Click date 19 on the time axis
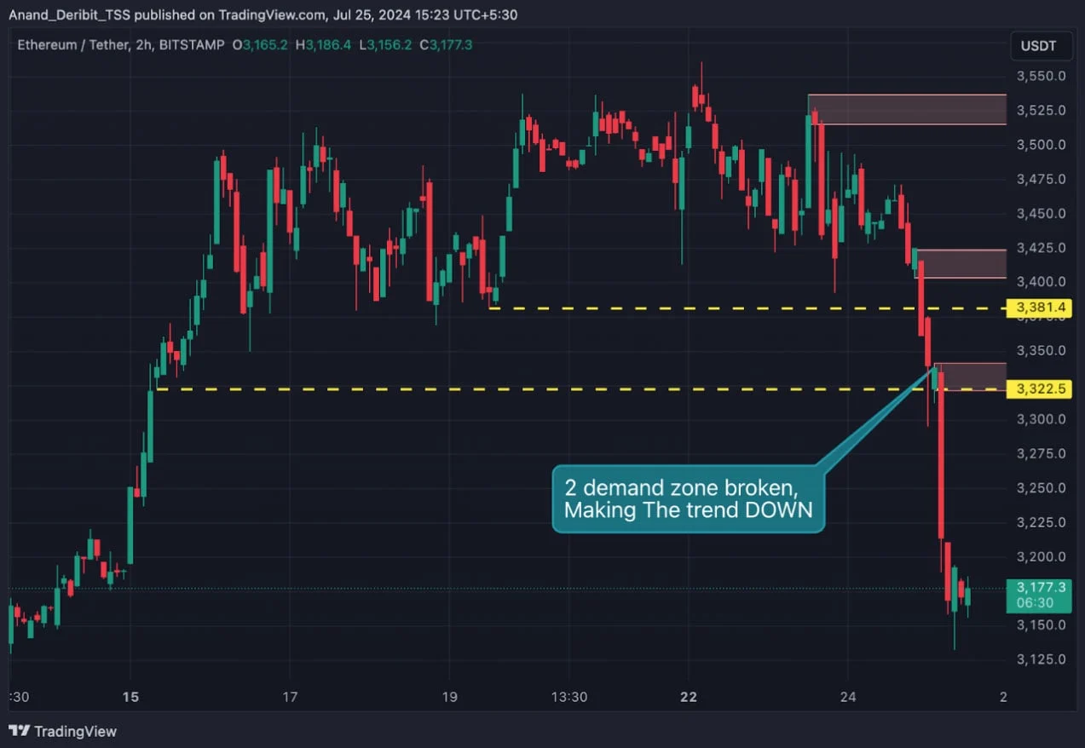Image resolution: width=1085 pixels, height=748 pixels. point(449,697)
